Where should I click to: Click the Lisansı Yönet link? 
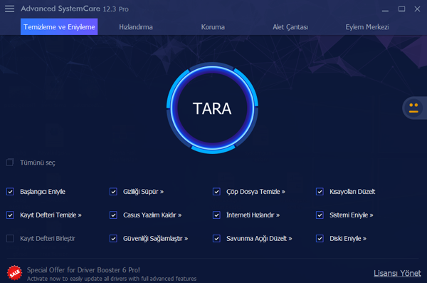tap(397, 273)
